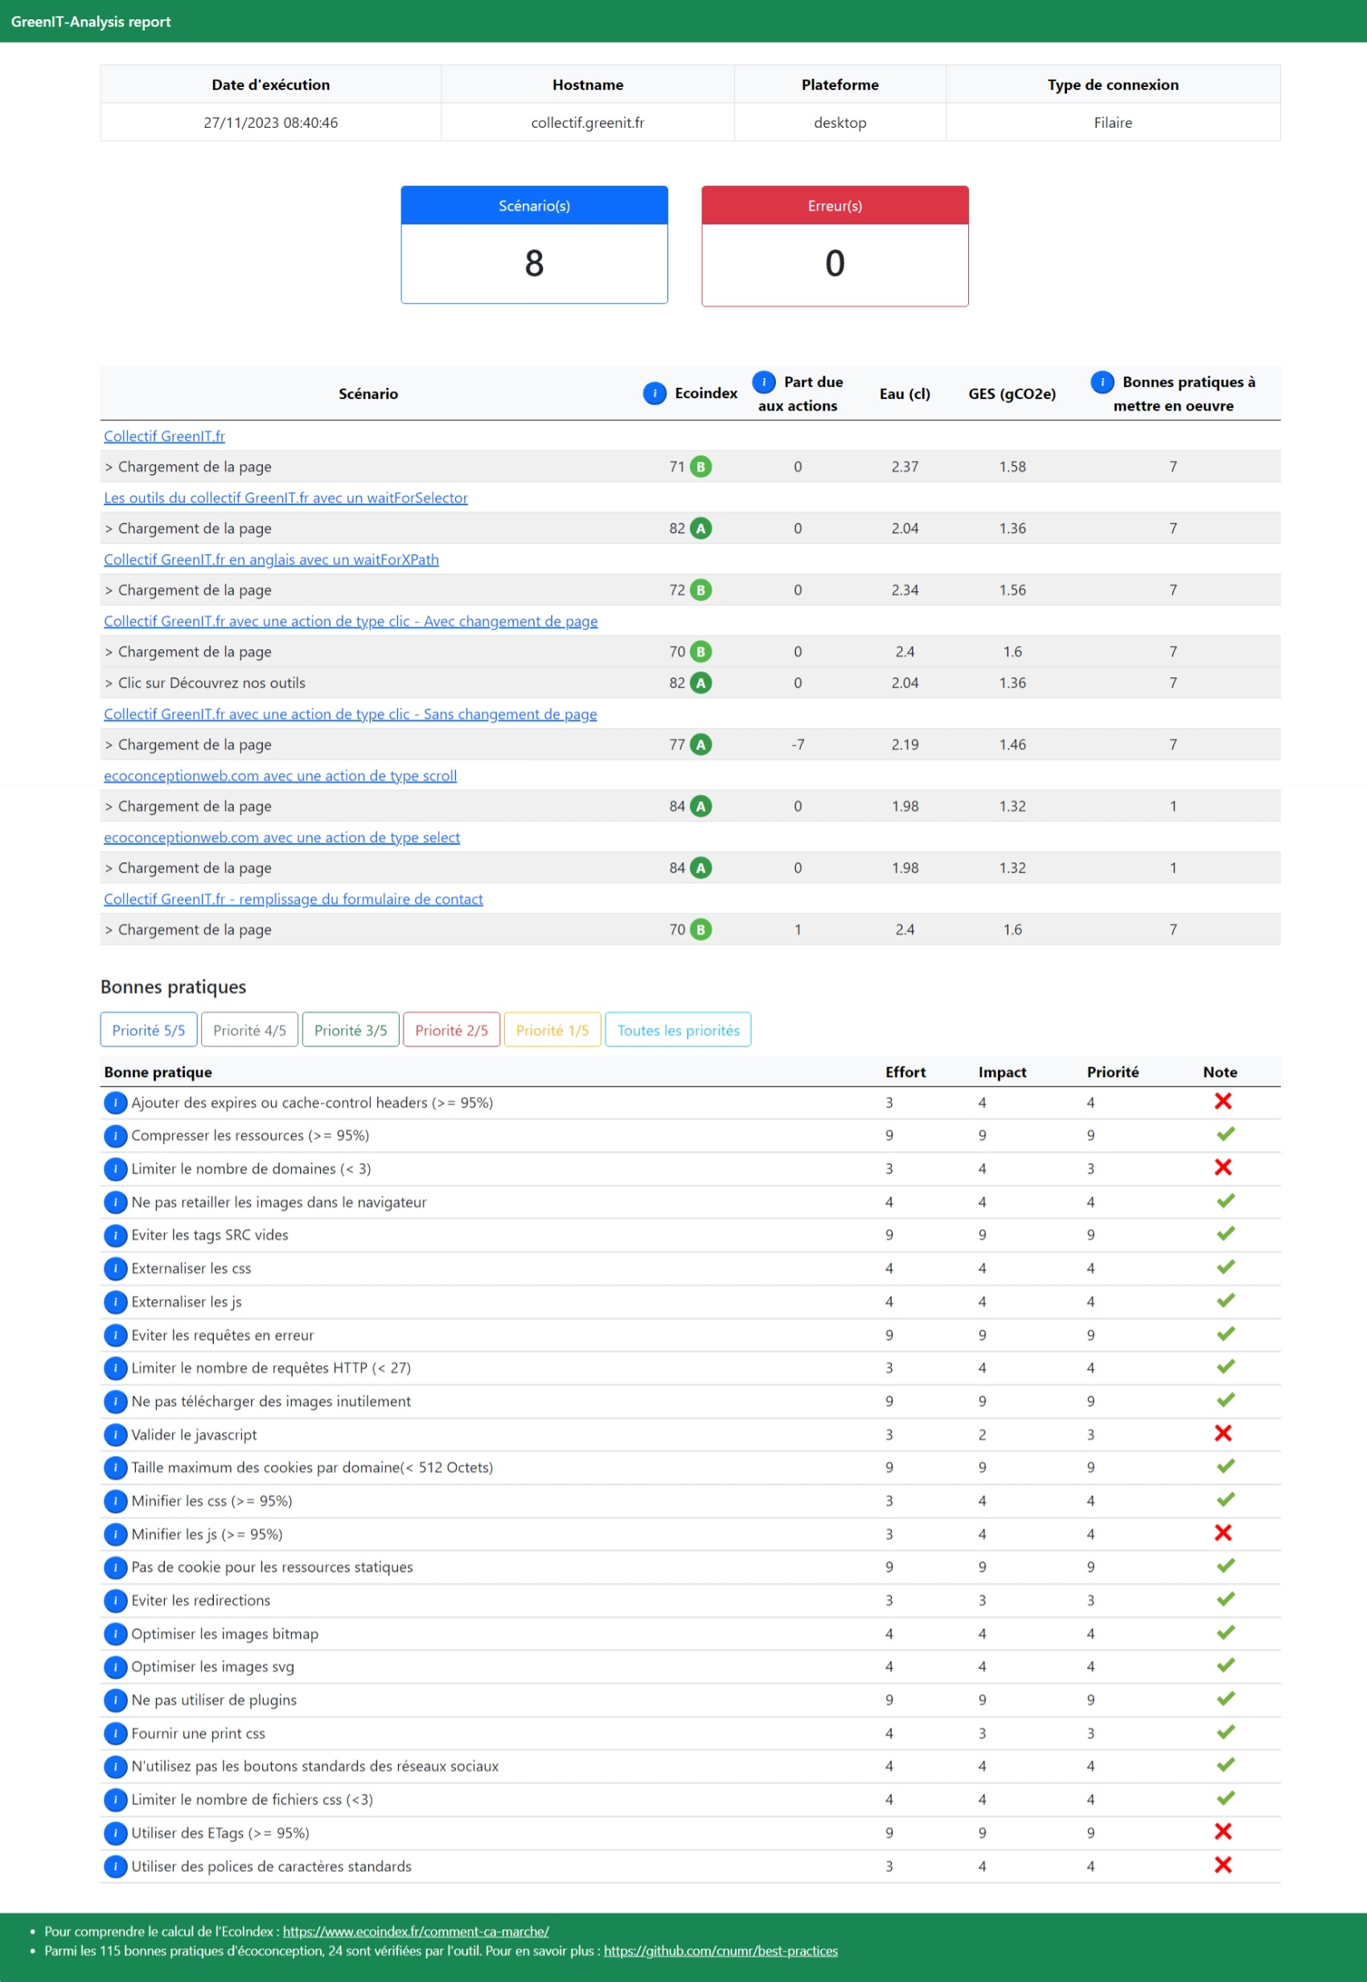Open the Collectif GreenIT.fr scenario link
The width and height of the screenshot is (1367, 1982).
pos(165,436)
